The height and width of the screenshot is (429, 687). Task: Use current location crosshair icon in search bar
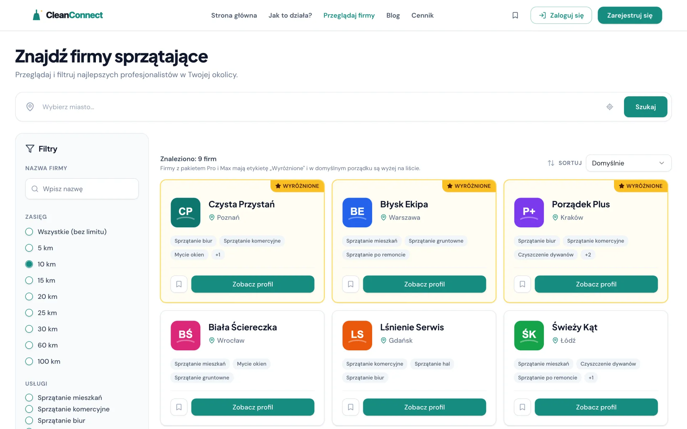610,107
